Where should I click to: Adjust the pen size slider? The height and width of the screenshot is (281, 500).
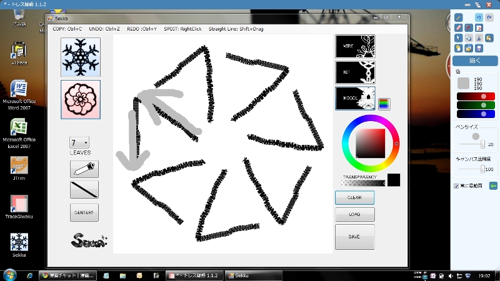[x=472, y=144]
